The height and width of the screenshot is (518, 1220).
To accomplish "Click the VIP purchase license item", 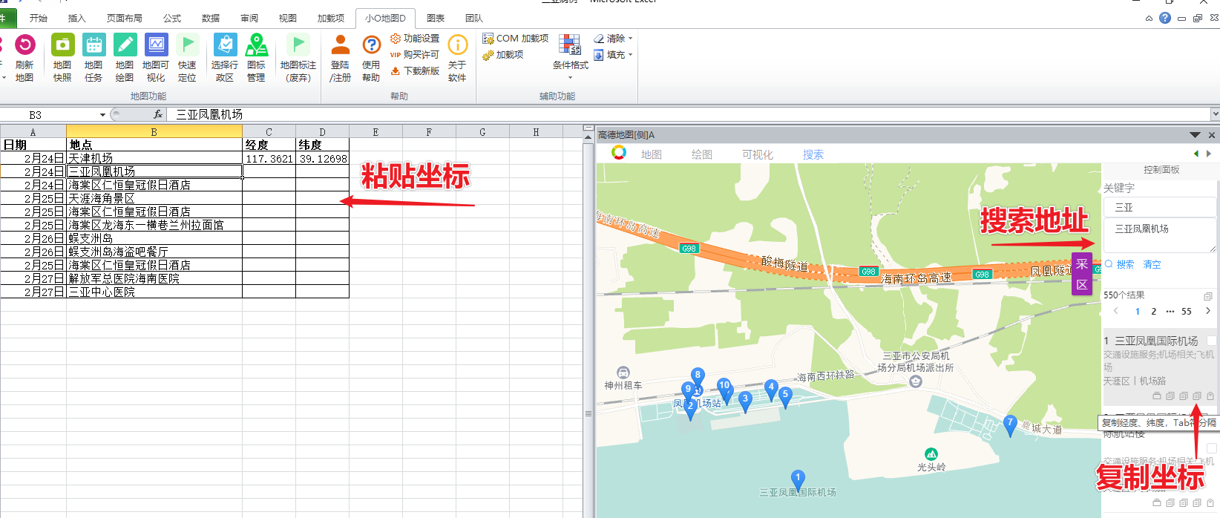I will click(x=415, y=55).
